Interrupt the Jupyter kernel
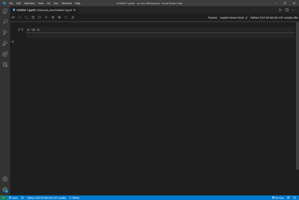299x200 pixels. point(40,17)
